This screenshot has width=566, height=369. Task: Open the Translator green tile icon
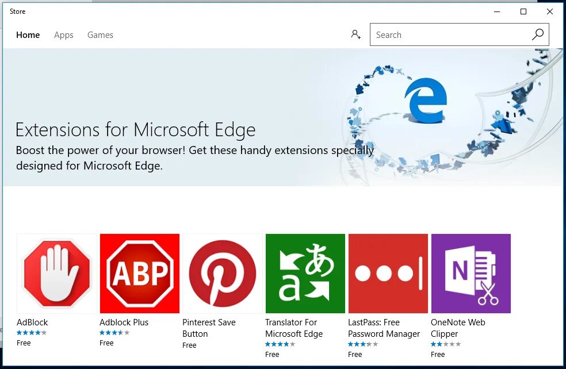(305, 274)
